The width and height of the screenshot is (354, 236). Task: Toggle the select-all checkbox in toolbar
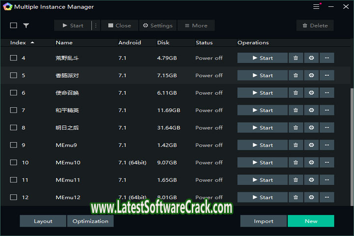coord(14,26)
